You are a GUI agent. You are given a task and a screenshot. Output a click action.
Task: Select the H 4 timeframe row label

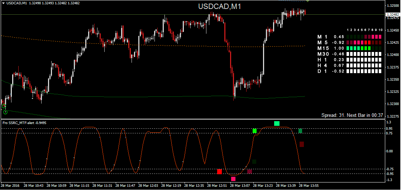click(x=322, y=66)
